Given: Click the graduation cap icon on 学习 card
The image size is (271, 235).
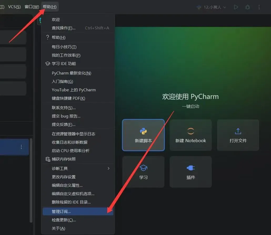Looking at the screenshot, I should pyautogui.click(x=143, y=168).
